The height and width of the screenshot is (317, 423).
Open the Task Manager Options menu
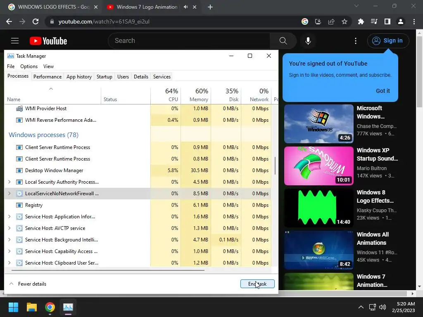(29, 66)
